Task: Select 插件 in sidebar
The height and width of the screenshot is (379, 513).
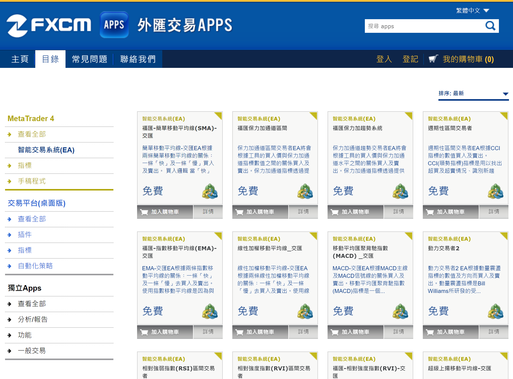Action: coord(25,235)
